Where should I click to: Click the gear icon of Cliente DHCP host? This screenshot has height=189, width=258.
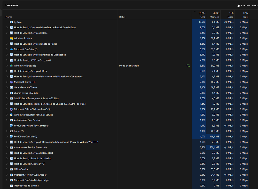click(11, 164)
